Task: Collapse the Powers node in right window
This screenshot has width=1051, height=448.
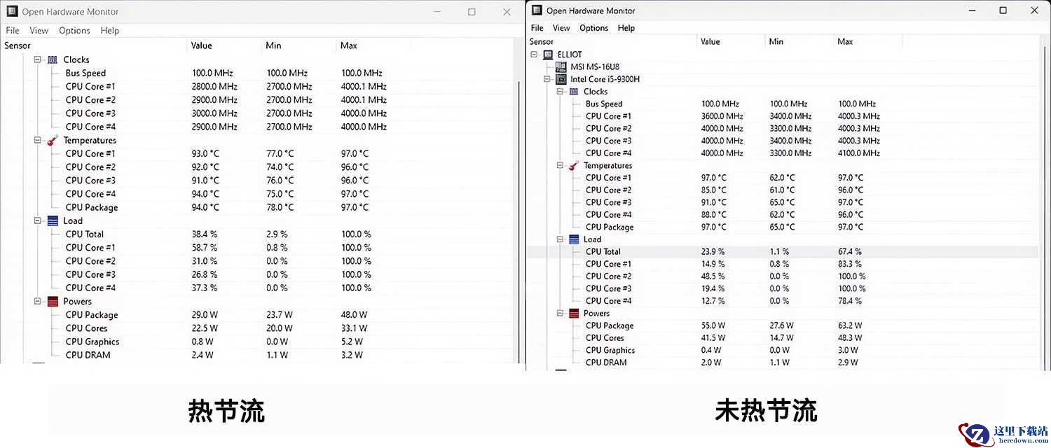Action: 561,313
